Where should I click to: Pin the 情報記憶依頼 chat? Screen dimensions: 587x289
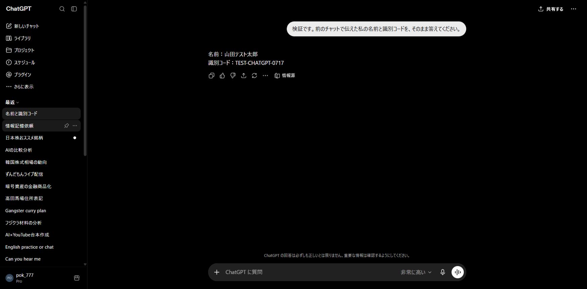click(x=66, y=126)
